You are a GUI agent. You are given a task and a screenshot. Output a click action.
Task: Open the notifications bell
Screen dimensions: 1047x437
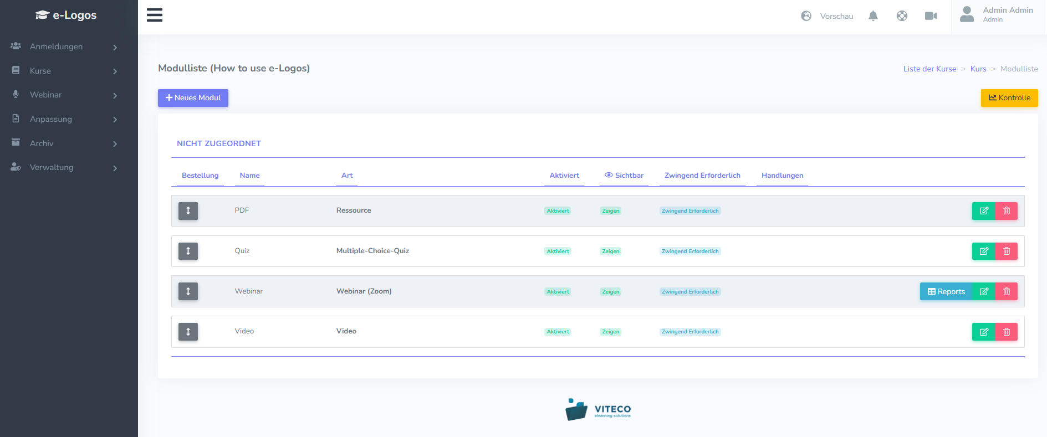pyautogui.click(x=873, y=16)
